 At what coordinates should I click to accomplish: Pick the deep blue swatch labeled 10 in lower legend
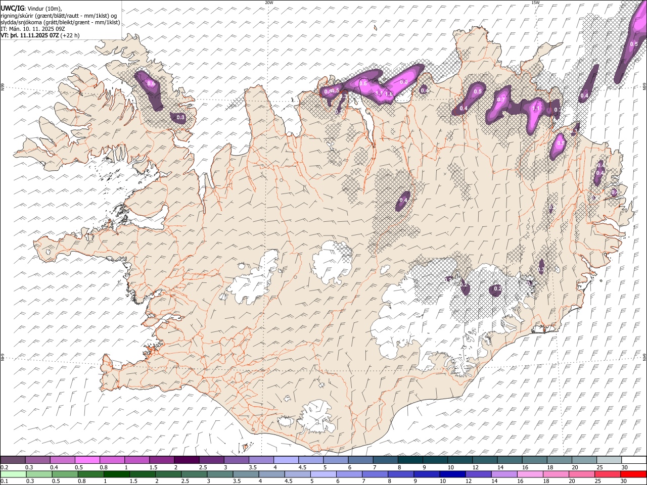point(452,474)
